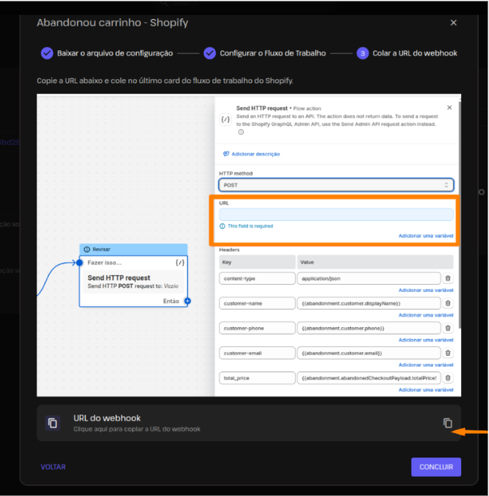
Task: Click 'Adicionar uma variável' under customer-name row
Action: coord(426,315)
